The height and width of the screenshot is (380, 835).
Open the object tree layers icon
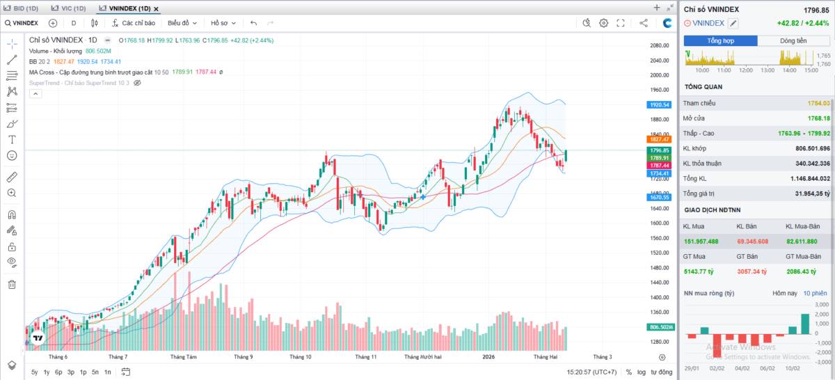coord(12,365)
